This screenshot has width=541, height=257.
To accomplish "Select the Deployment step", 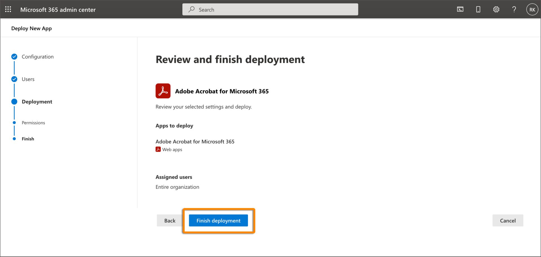I will click(x=37, y=102).
